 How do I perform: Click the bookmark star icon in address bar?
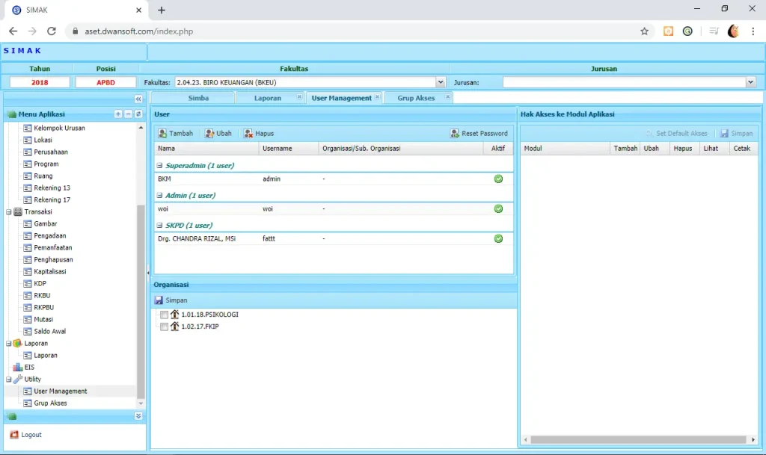644,31
